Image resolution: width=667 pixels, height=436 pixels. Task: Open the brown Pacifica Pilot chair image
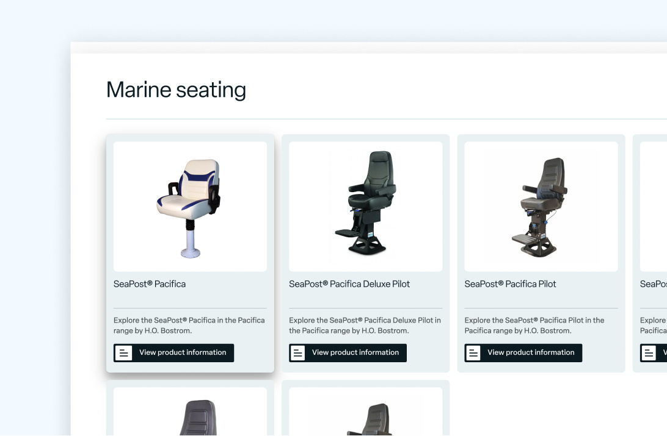click(x=541, y=207)
